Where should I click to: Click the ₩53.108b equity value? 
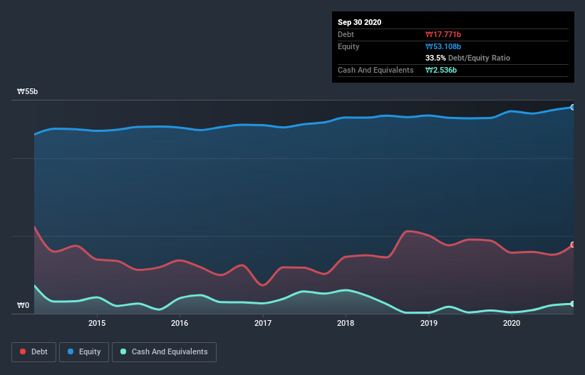pos(443,46)
